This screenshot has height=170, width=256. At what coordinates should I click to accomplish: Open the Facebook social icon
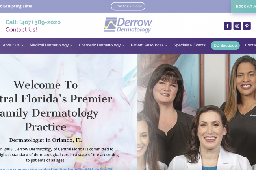pyautogui.click(x=227, y=26)
